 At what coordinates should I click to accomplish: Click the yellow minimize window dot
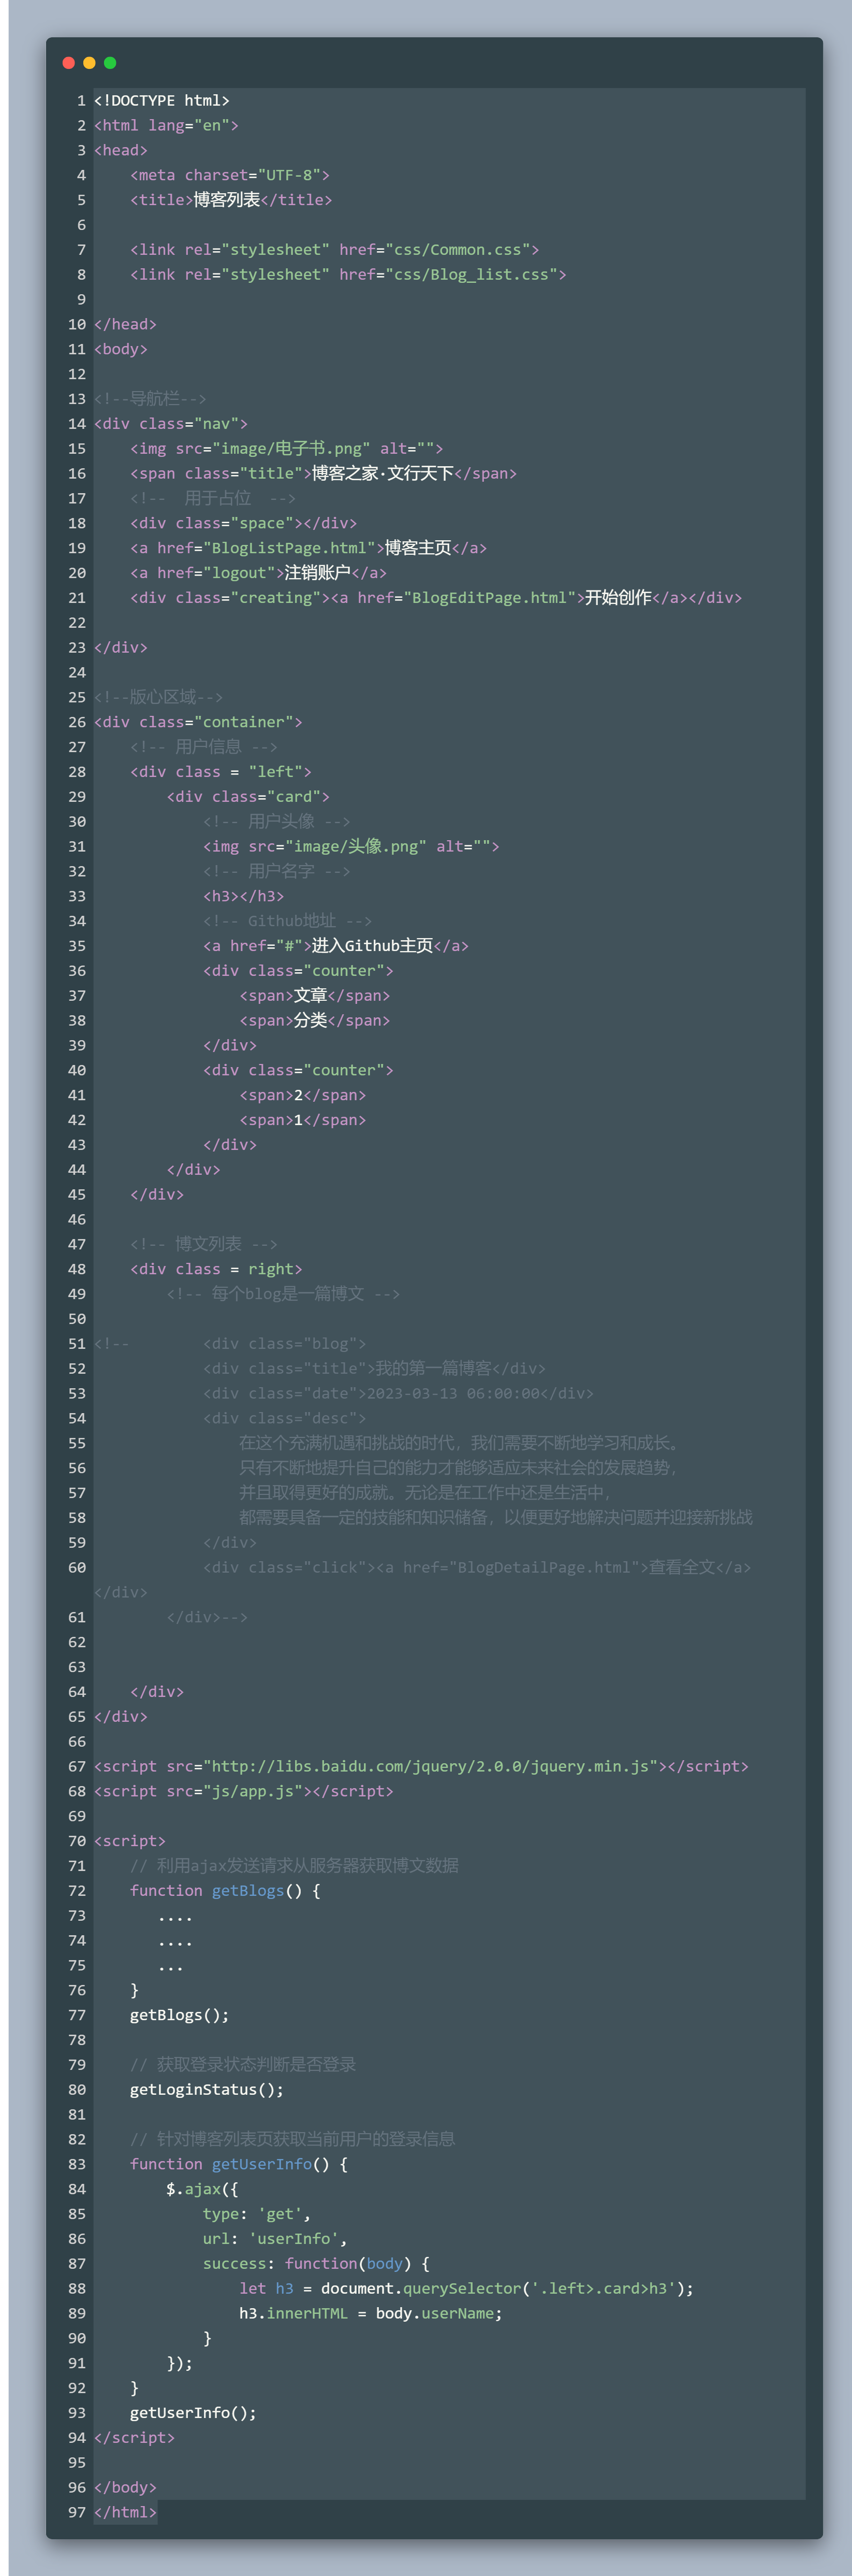pos(89,63)
